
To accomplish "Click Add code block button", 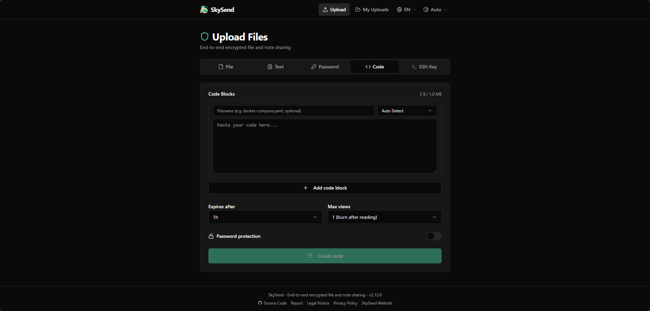I will point(325,188).
